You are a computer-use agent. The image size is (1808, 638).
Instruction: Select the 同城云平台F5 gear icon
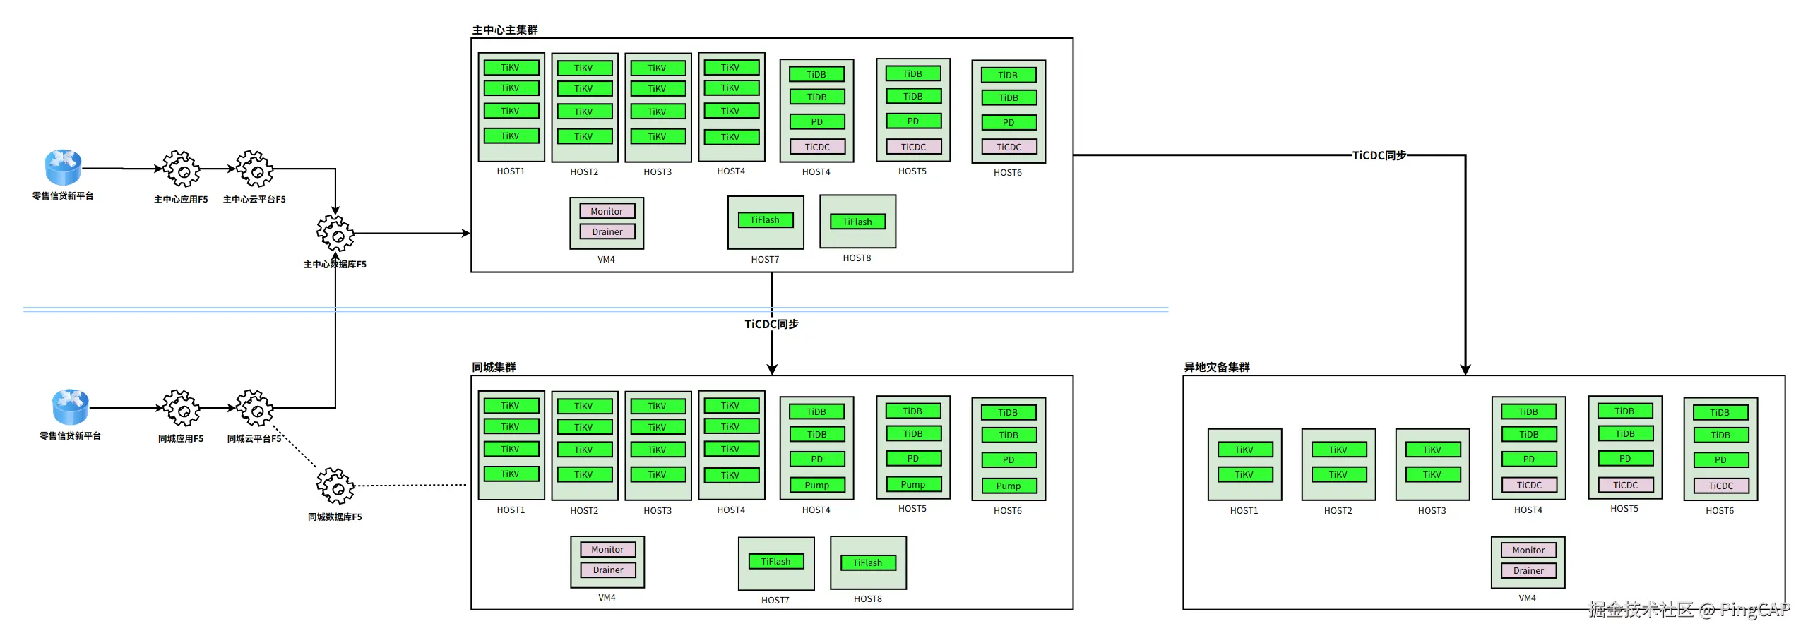click(x=255, y=408)
